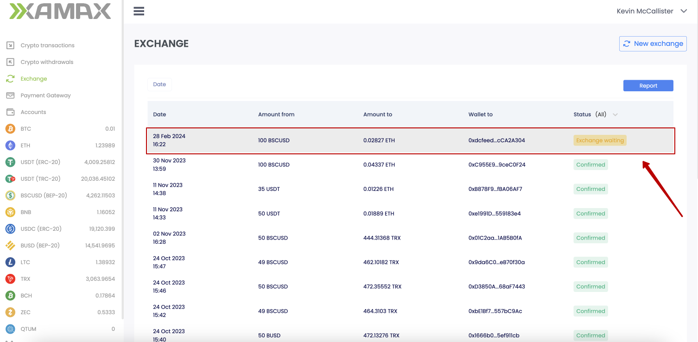Click the Amount to column header
Viewport: 698px width, 342px height.
[378, 114]
